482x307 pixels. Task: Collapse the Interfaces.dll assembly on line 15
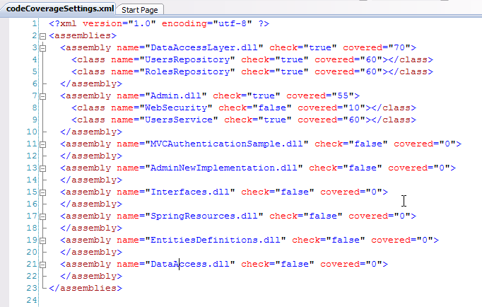[42, 192]
